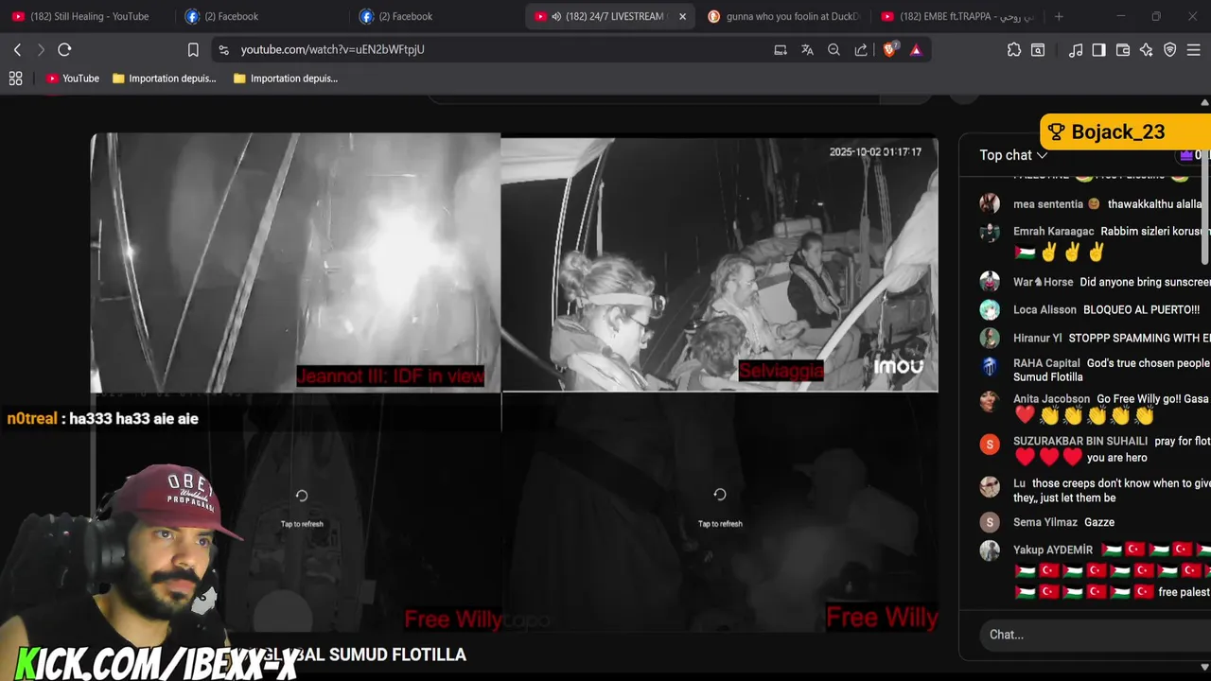The width and height of the screenshot is (1211, 681).
Task: Reload the current YouTube page
Action: [64, 49]
